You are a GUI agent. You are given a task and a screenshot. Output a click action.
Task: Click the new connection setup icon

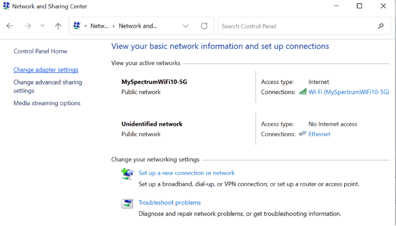pyautogui.click(x=127, y=174)
